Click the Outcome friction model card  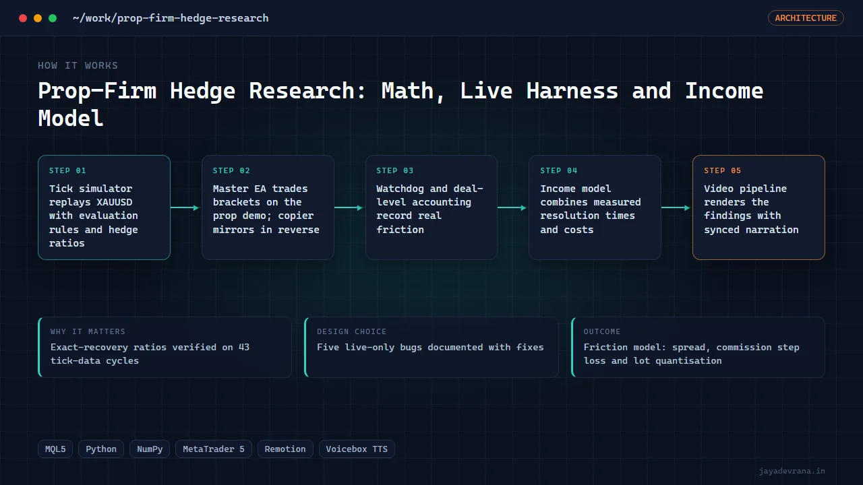tap(698, 348)
